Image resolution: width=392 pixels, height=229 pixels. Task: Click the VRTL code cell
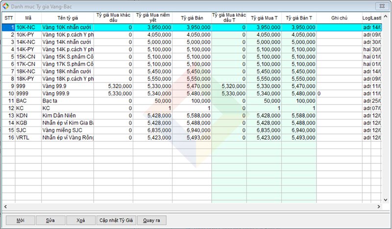28,137
